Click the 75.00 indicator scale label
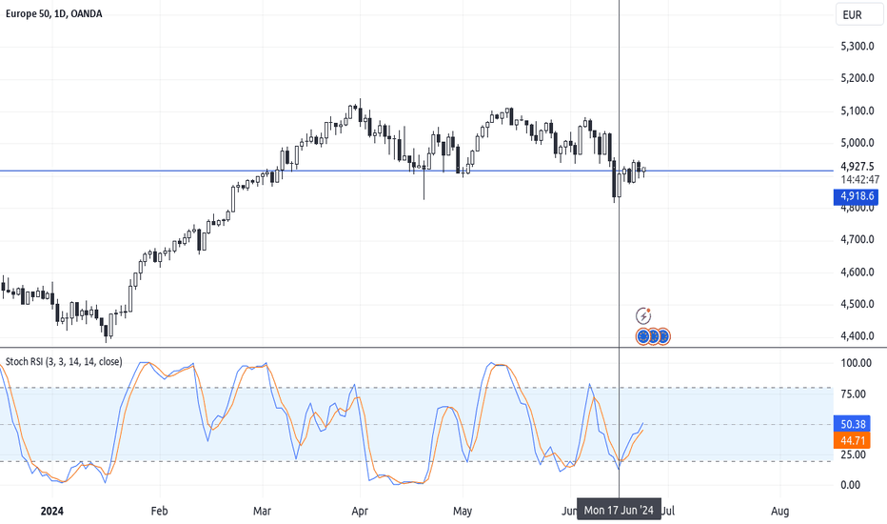 tap(853, 394)
